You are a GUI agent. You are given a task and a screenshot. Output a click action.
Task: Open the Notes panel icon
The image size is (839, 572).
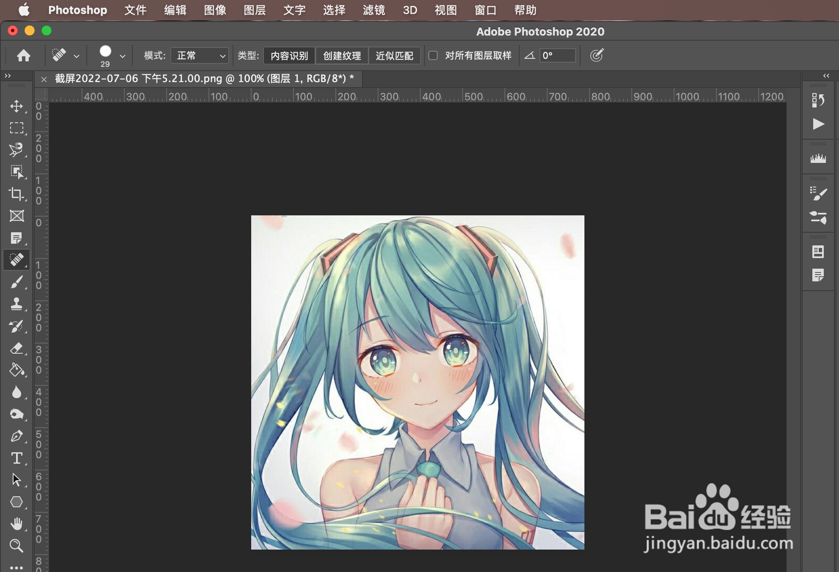click(818, 275)
